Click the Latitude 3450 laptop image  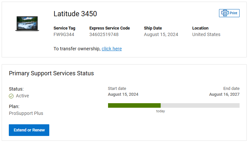[27, 24]
